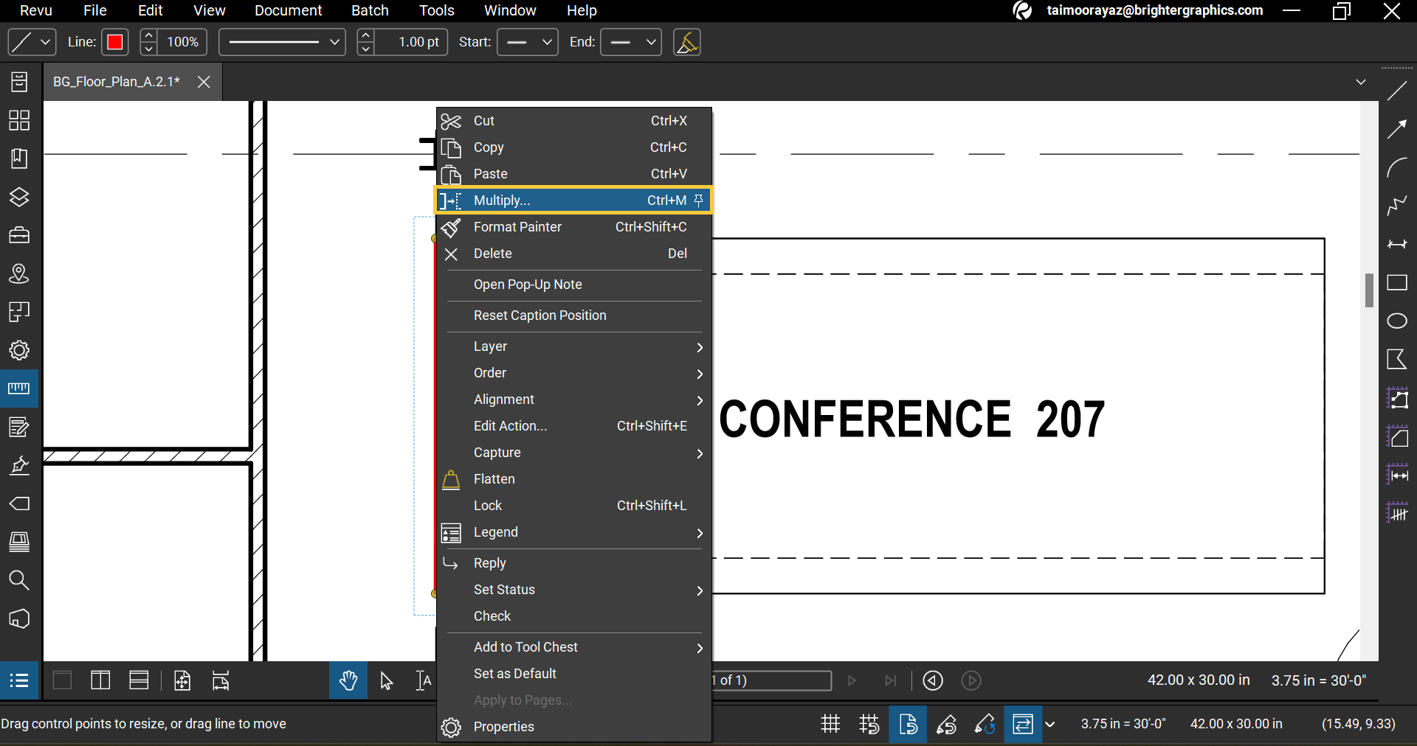
Task: Open the Tools menu
Action: (436, 10)
